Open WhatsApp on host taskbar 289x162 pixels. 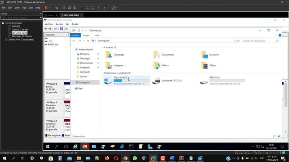(x=135, y=158)
